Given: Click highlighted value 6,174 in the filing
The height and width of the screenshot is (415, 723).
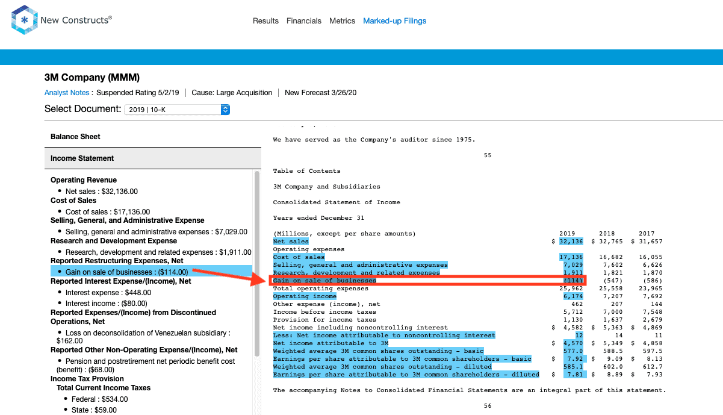Looking at the screenshot, I should [573, 296].
